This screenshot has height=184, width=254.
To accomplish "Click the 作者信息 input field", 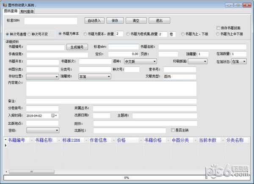I will pos(57,55).
